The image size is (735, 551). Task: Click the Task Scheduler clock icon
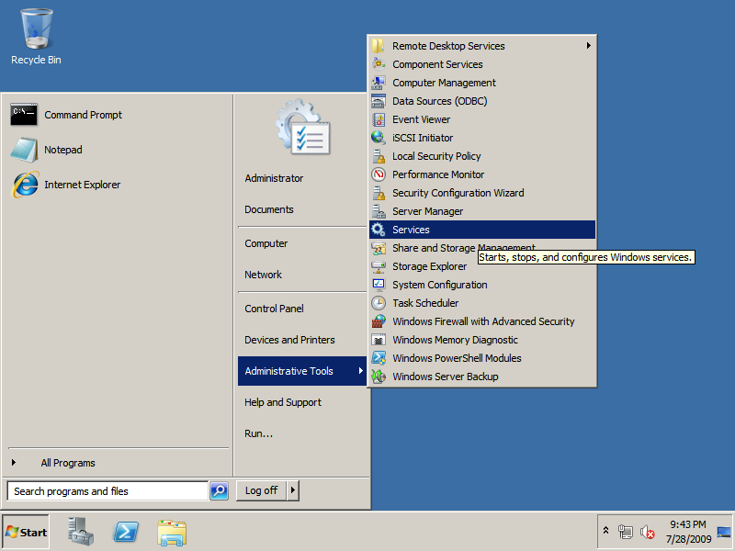[x=379, y=303]
